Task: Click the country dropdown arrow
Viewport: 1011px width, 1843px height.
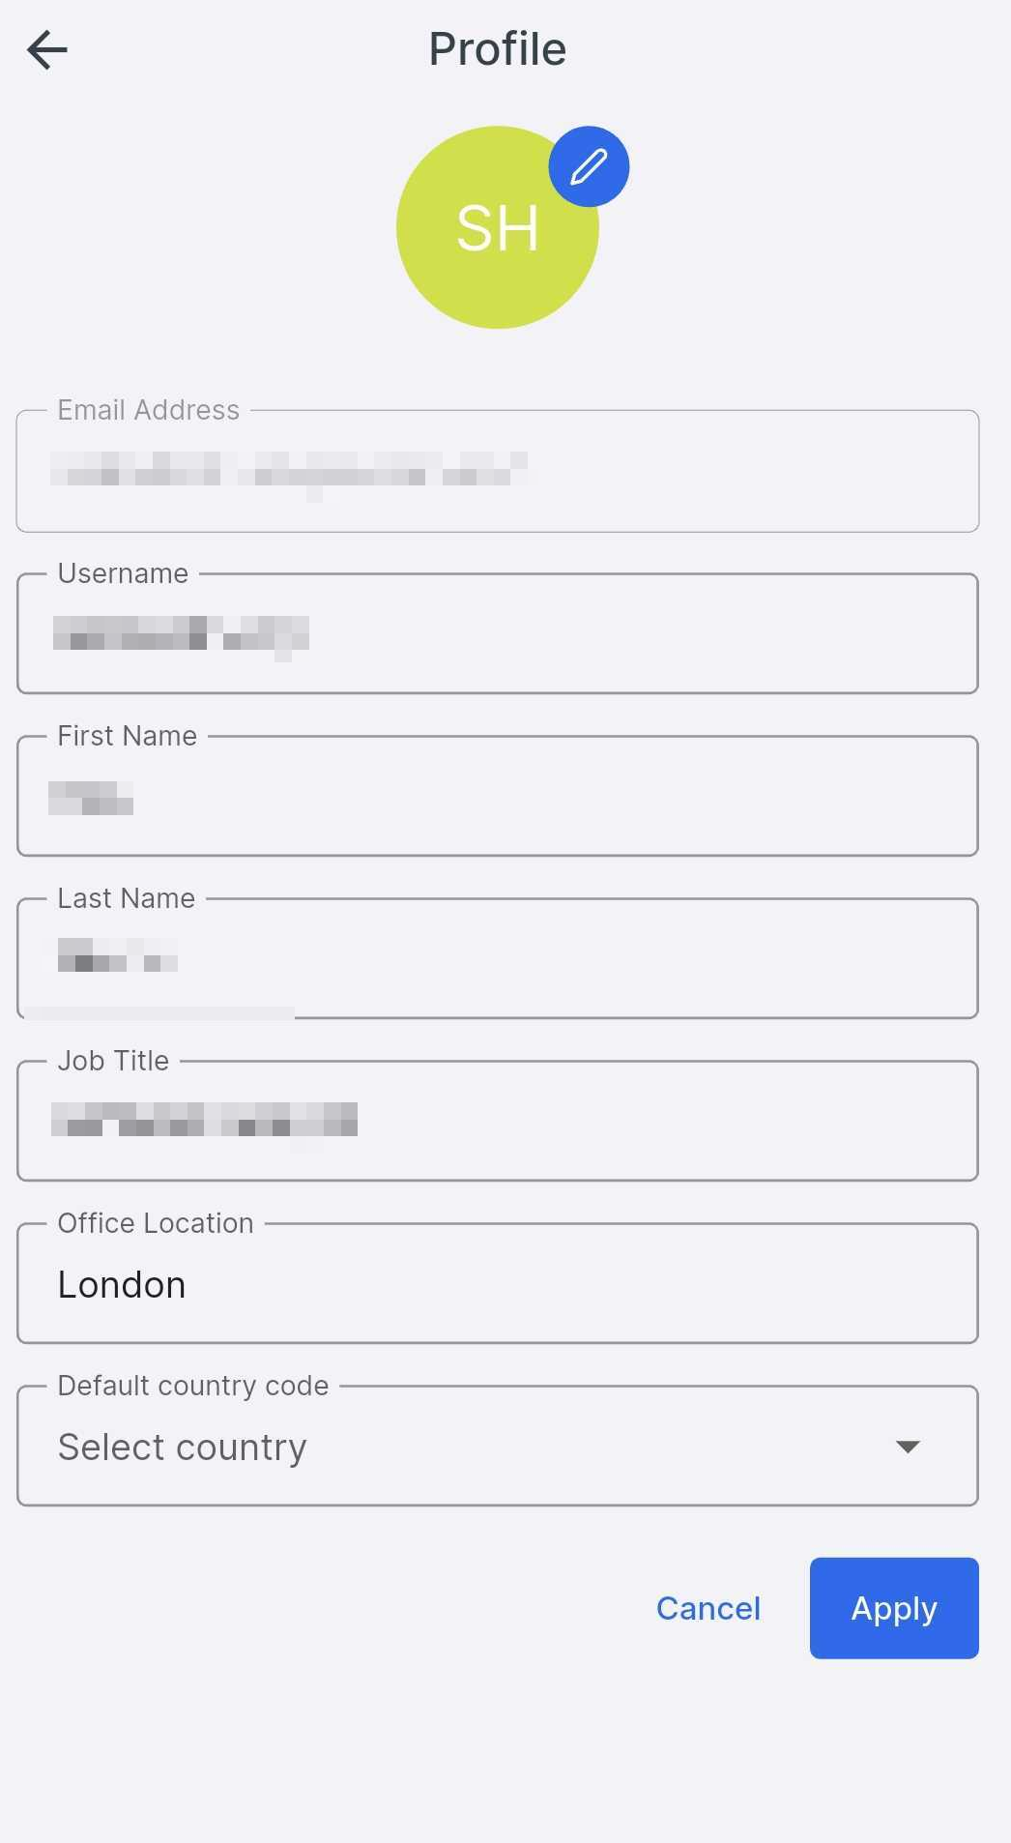Action: pyautogui.click(x=908, y=1447)
